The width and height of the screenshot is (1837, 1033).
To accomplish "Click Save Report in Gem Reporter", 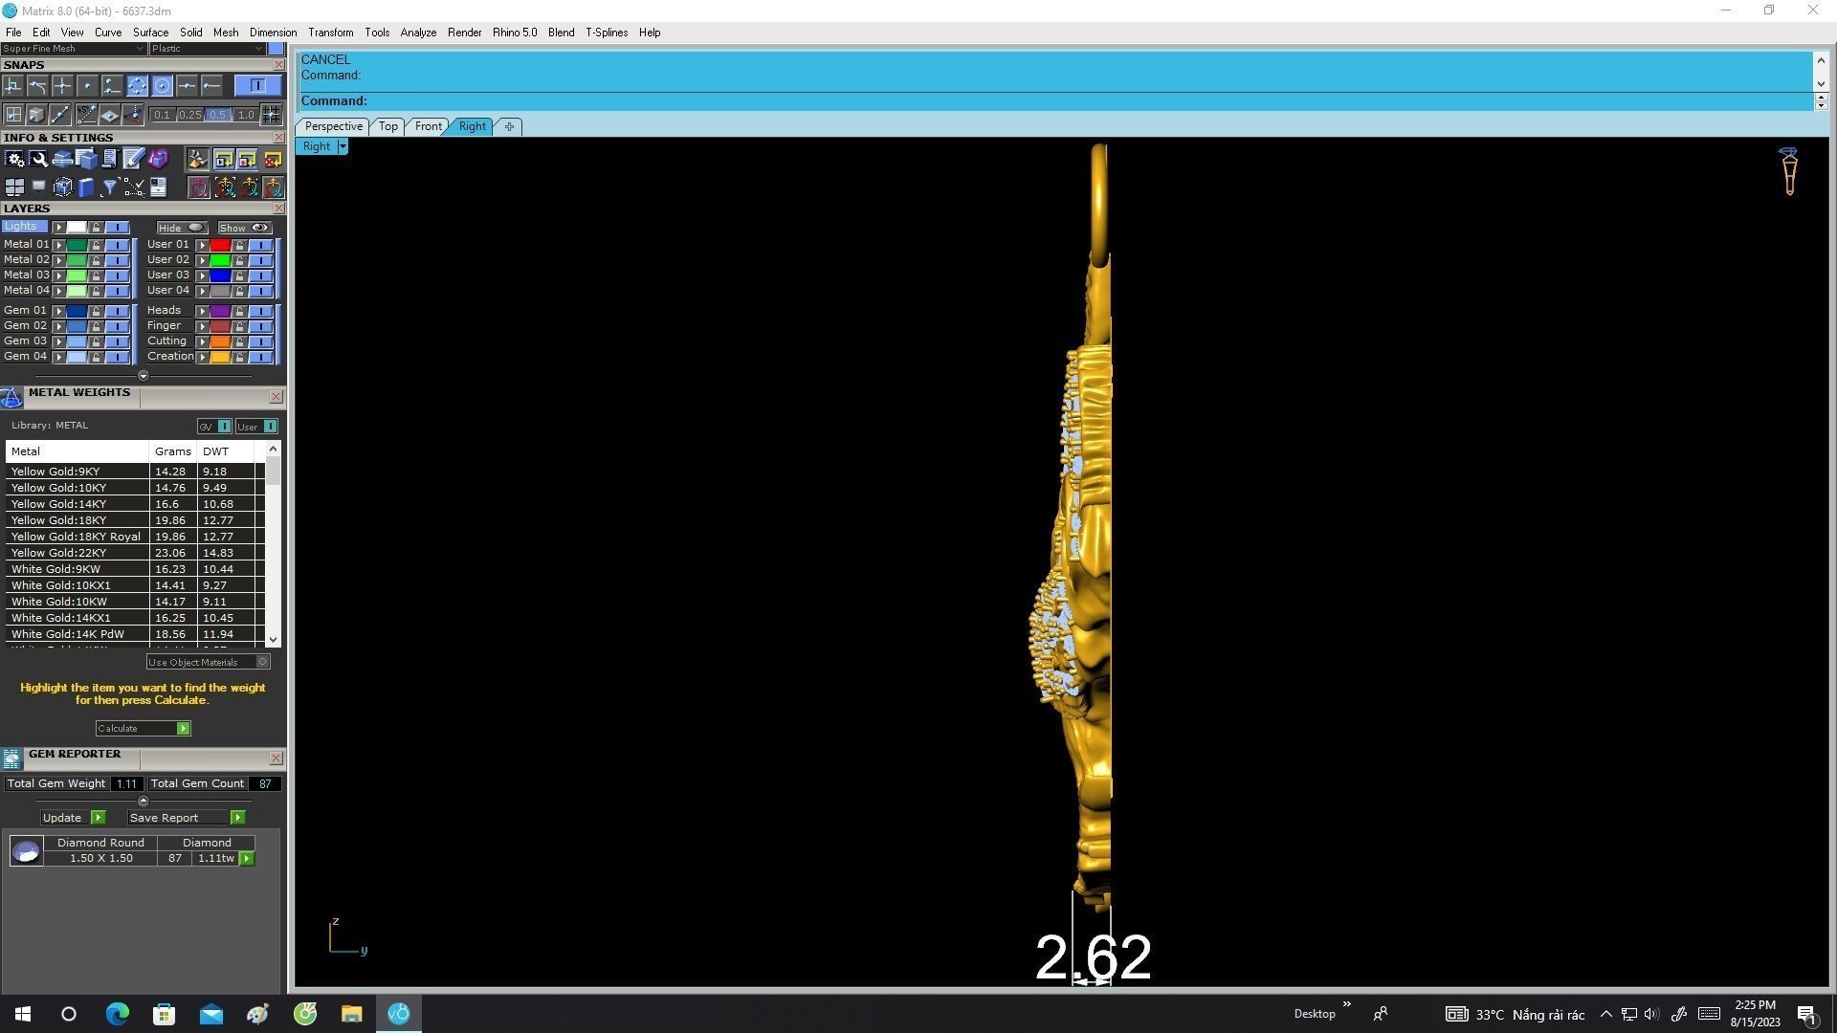I will (237, 818).
